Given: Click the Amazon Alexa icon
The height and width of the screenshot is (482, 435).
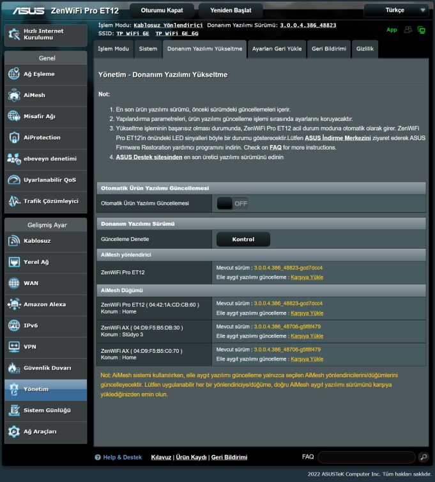Looking at the screenshot, I should [x=14, y=304].
